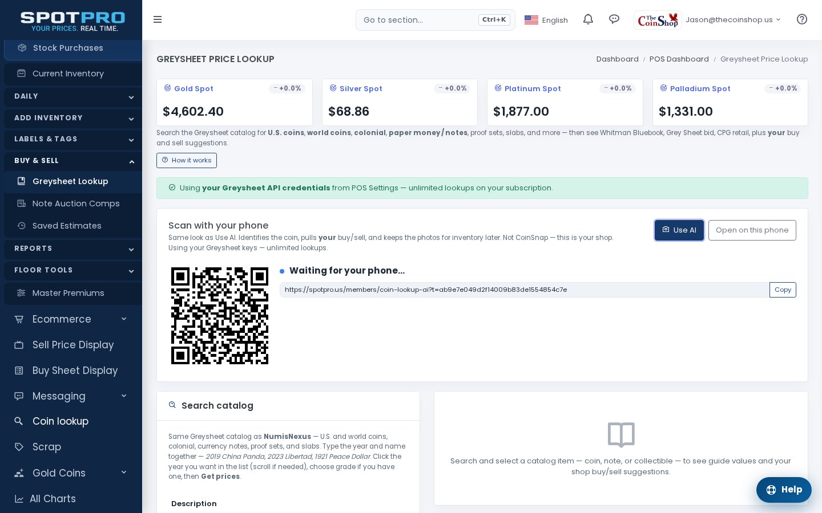
Task: Click the US flag language icon
Action: coord(531,20)
